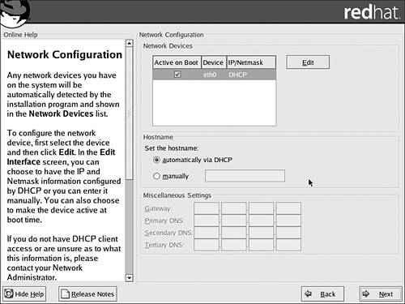Viewport: 405px width, 304px height.
Task: Click the Next arrow icon
Action: pos(366,293)
